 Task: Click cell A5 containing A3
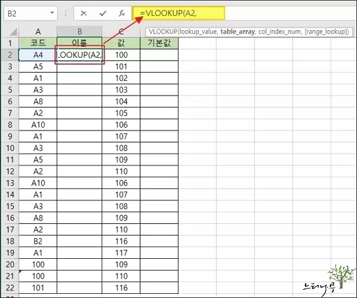pos(38,90)
